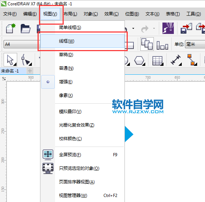Choose 草稿(D) view mode
The image size is (205, 202).
(x=82, y=55)
